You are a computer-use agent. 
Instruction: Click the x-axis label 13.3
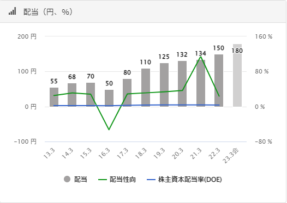pos(50,153)
